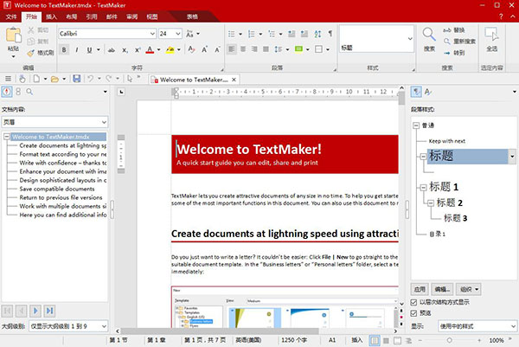This screenshot has width=519, height=347.
Task: Click the sidebar search magnifier icon
Action: (29, 92)
